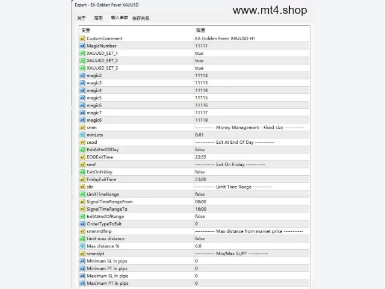
Task: Click the XAUUSD_SET_3 boolean type icon
Action: tap(82, 68)
